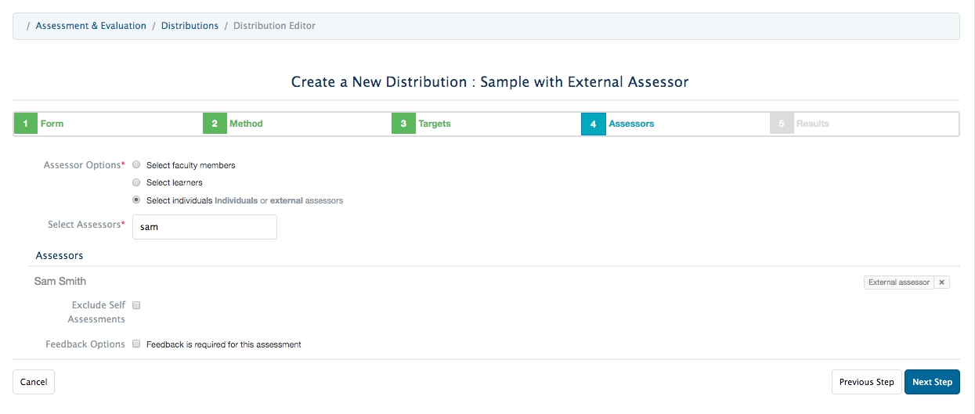The width and height of the screenshot is (975, 414).
Task: Enable Exclude Self Assessments checkbox
Action: (136, 305)
